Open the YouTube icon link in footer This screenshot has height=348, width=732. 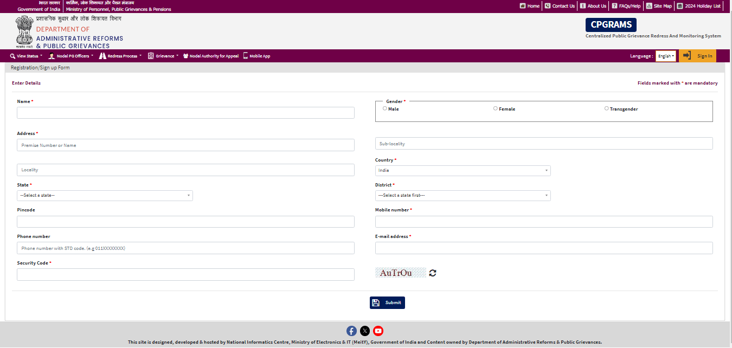coord(378,331)
